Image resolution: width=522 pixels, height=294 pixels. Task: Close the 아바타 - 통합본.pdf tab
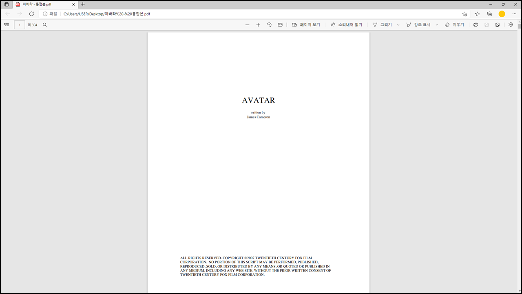click(73, 4)
